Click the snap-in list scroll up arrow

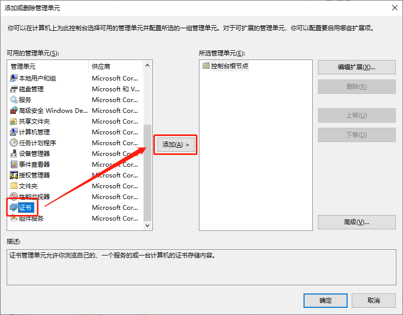tap(147, 65)
